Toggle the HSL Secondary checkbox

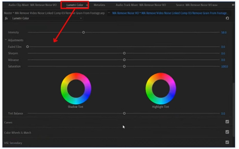[227, 142]
